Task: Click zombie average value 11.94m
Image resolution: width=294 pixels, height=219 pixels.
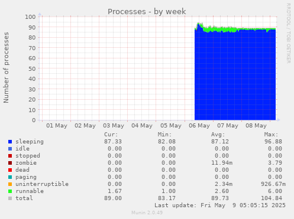Action: 222,163
